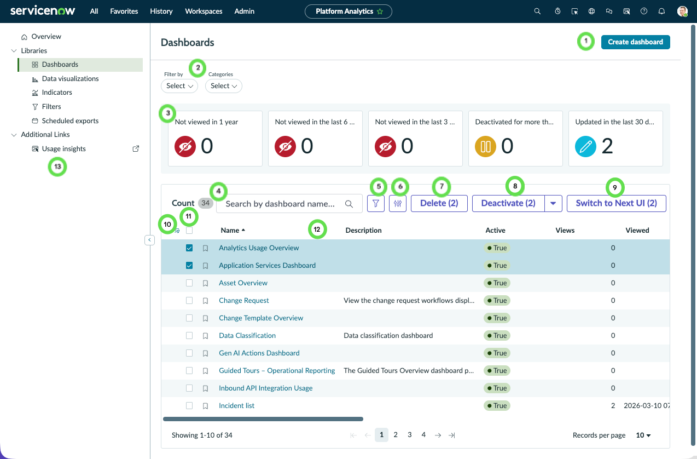Click external link icon beside Usage insights
The image size is (697, 459).
click(136, 148)
